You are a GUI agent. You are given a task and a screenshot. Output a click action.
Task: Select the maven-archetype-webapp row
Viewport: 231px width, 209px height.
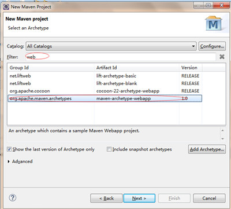coord(105,98)
